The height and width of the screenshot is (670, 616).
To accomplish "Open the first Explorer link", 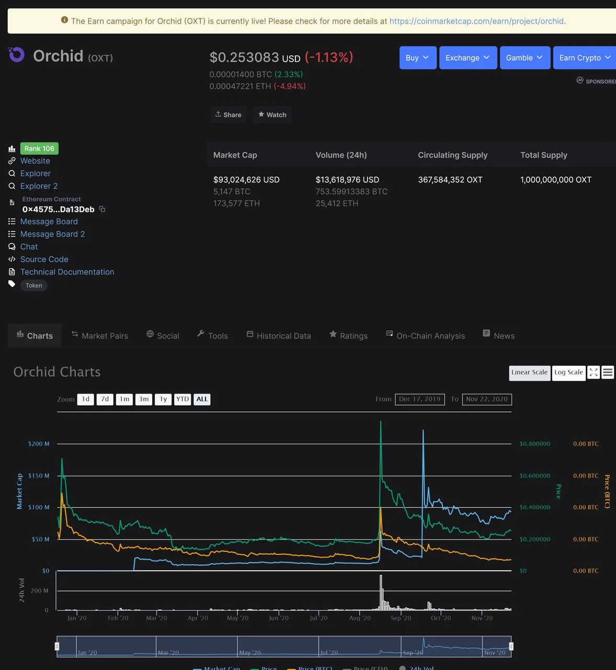I will coord(36,173).
